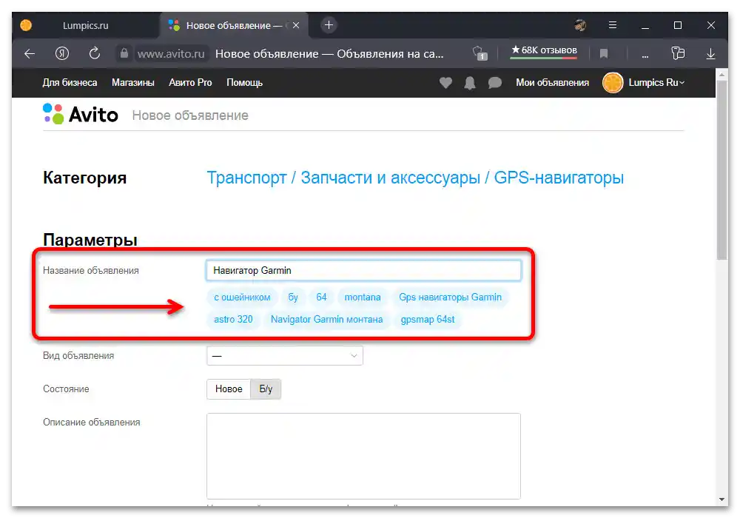Open Авито Pro menu item

click(190, 83)
